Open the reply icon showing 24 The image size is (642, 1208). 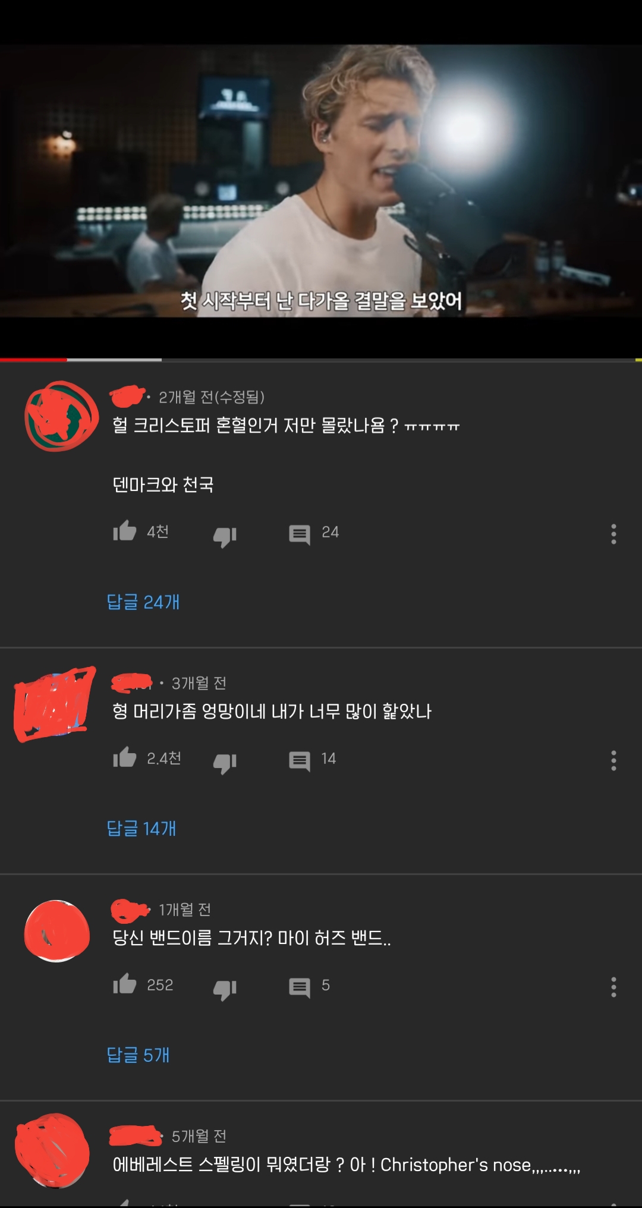pyautogui.click(x=300, y=534)
